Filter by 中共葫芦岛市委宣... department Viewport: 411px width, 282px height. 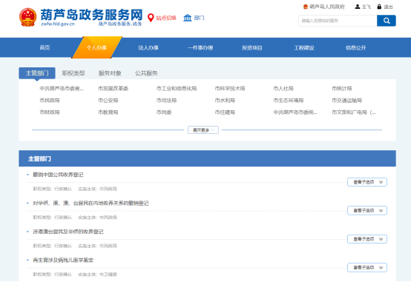pyautogui.click(x=62, y=89)
